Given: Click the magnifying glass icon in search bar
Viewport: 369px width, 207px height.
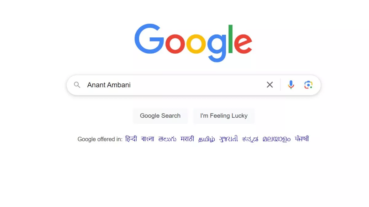Looking at the screenshot, I should tap(77, 85).
